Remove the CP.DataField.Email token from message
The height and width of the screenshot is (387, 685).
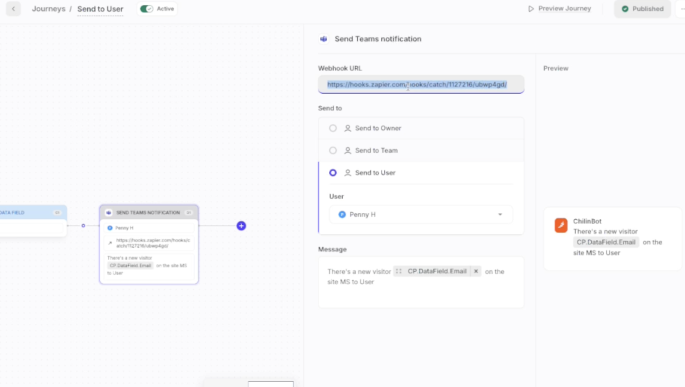476,271
